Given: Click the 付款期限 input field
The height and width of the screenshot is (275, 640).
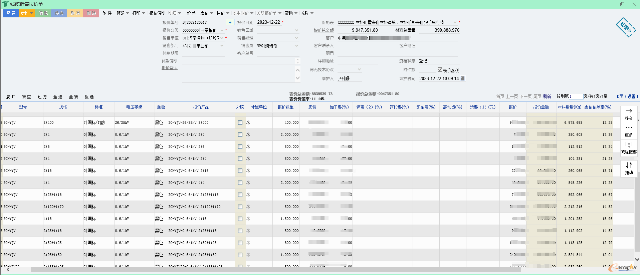Looking at the screenshot, I should [x=203, y=53].
